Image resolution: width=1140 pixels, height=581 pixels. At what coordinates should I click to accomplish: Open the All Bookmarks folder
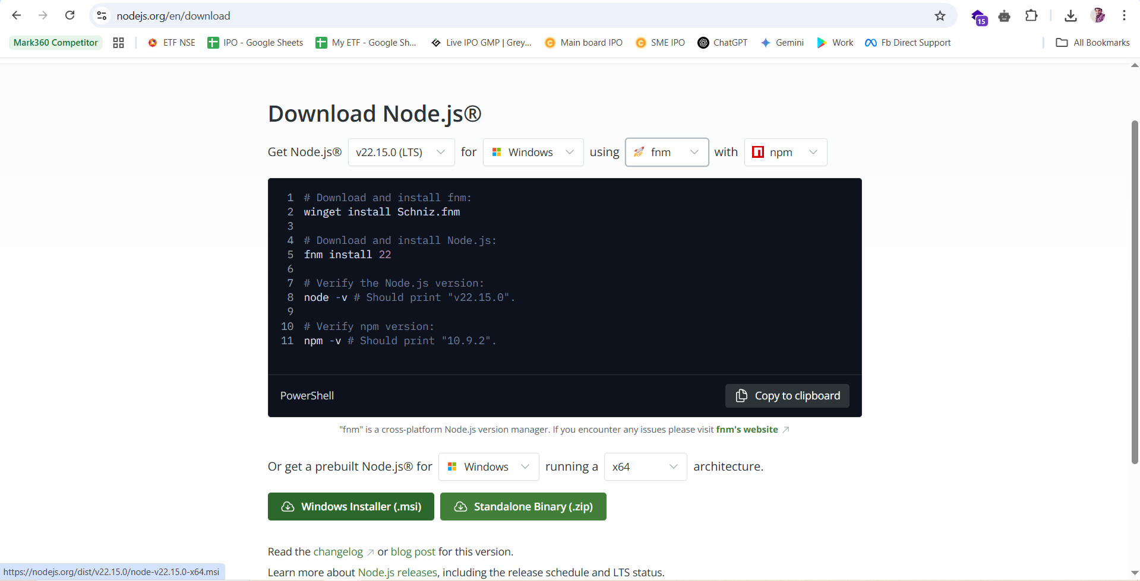[1092, 43]
